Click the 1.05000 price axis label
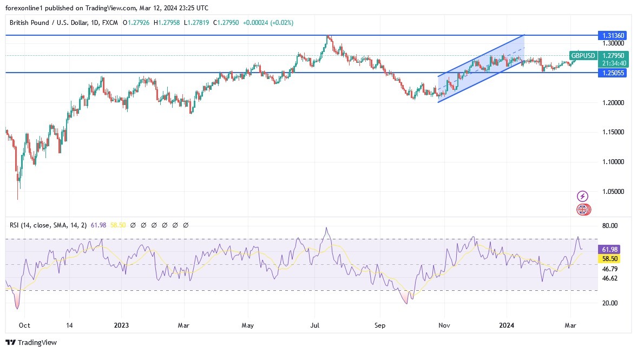Viewport: 637px width, 352px height. click(x=613, y=192)
